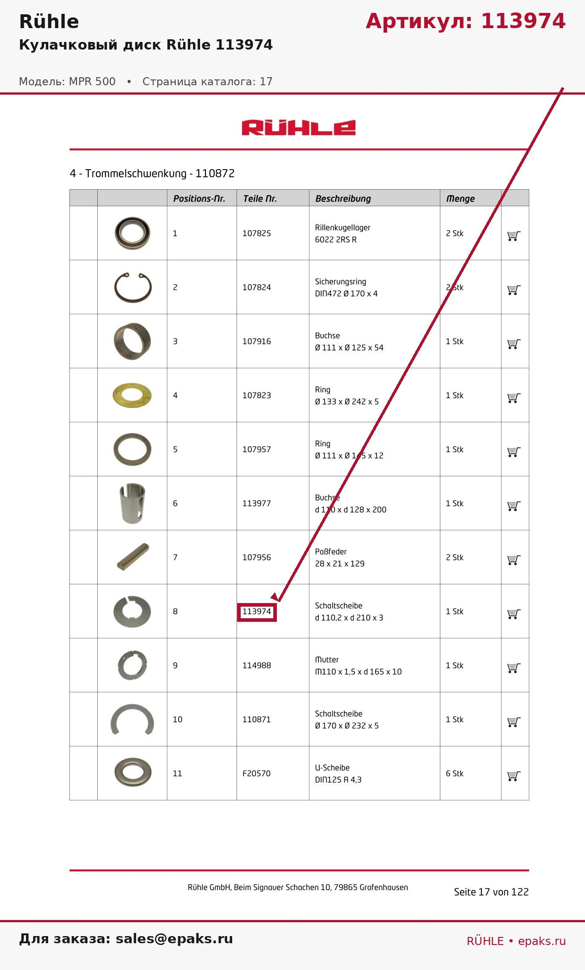This screenshot has height=970, width=585.
Task: Click the Paßfeder key image
Action: 133,557
